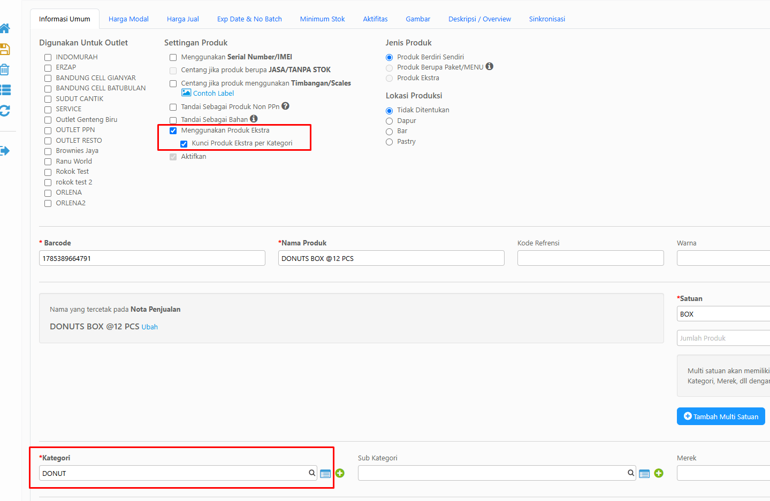770x501 pixels.
Task: Click the right-arrow exit sidebar icon
Action: (x=4, y=151)
